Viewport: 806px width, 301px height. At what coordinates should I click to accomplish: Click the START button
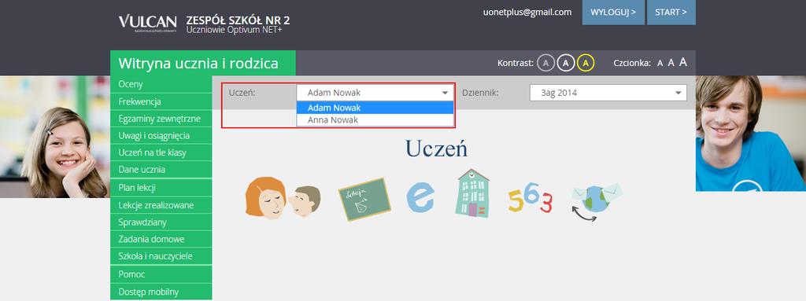click(671, 13)
